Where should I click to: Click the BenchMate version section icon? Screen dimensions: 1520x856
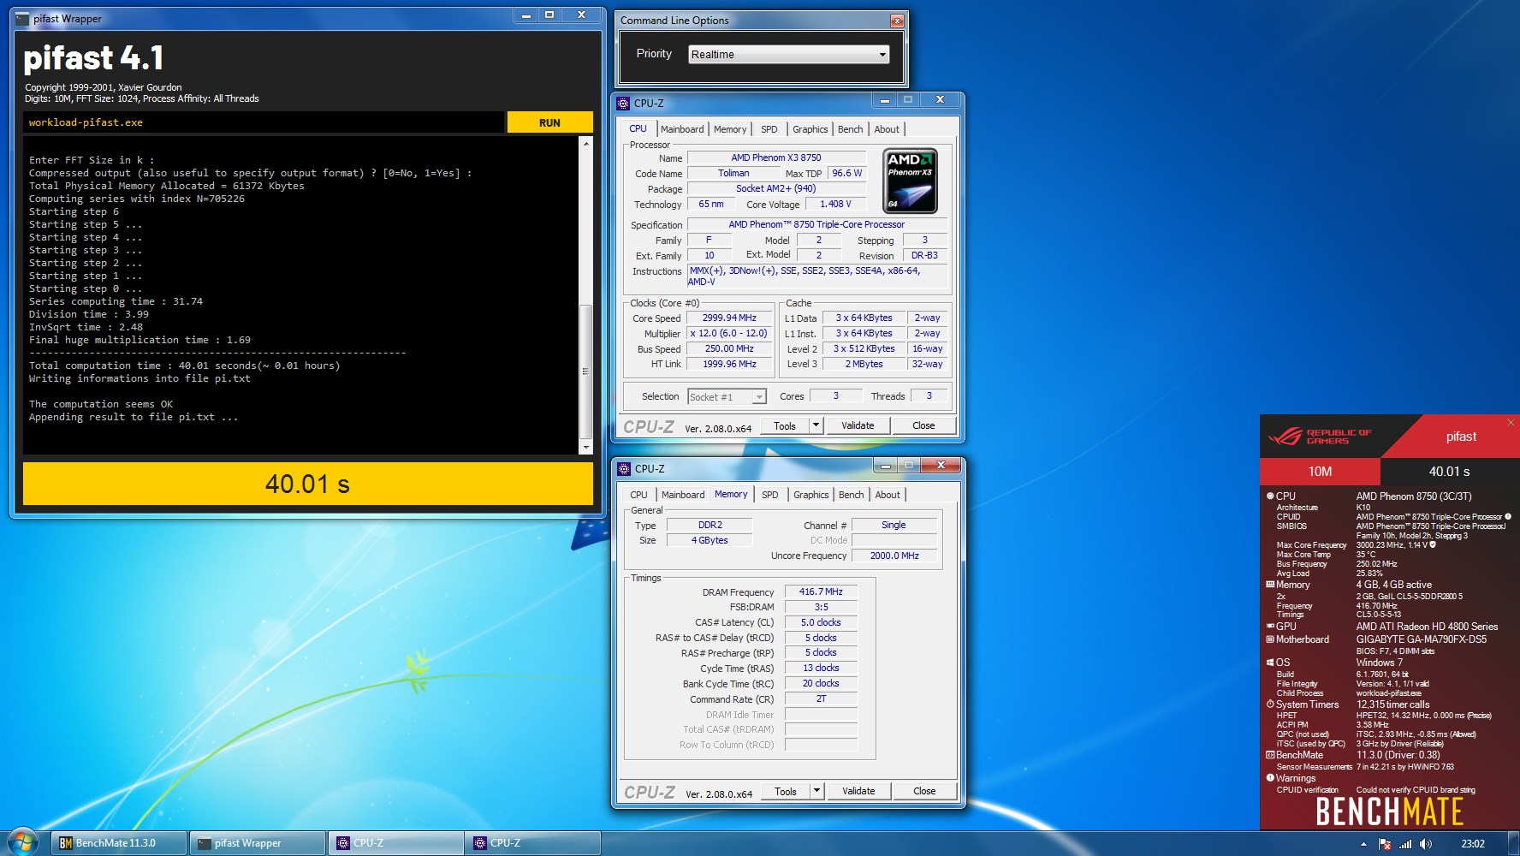[1270, 755]
